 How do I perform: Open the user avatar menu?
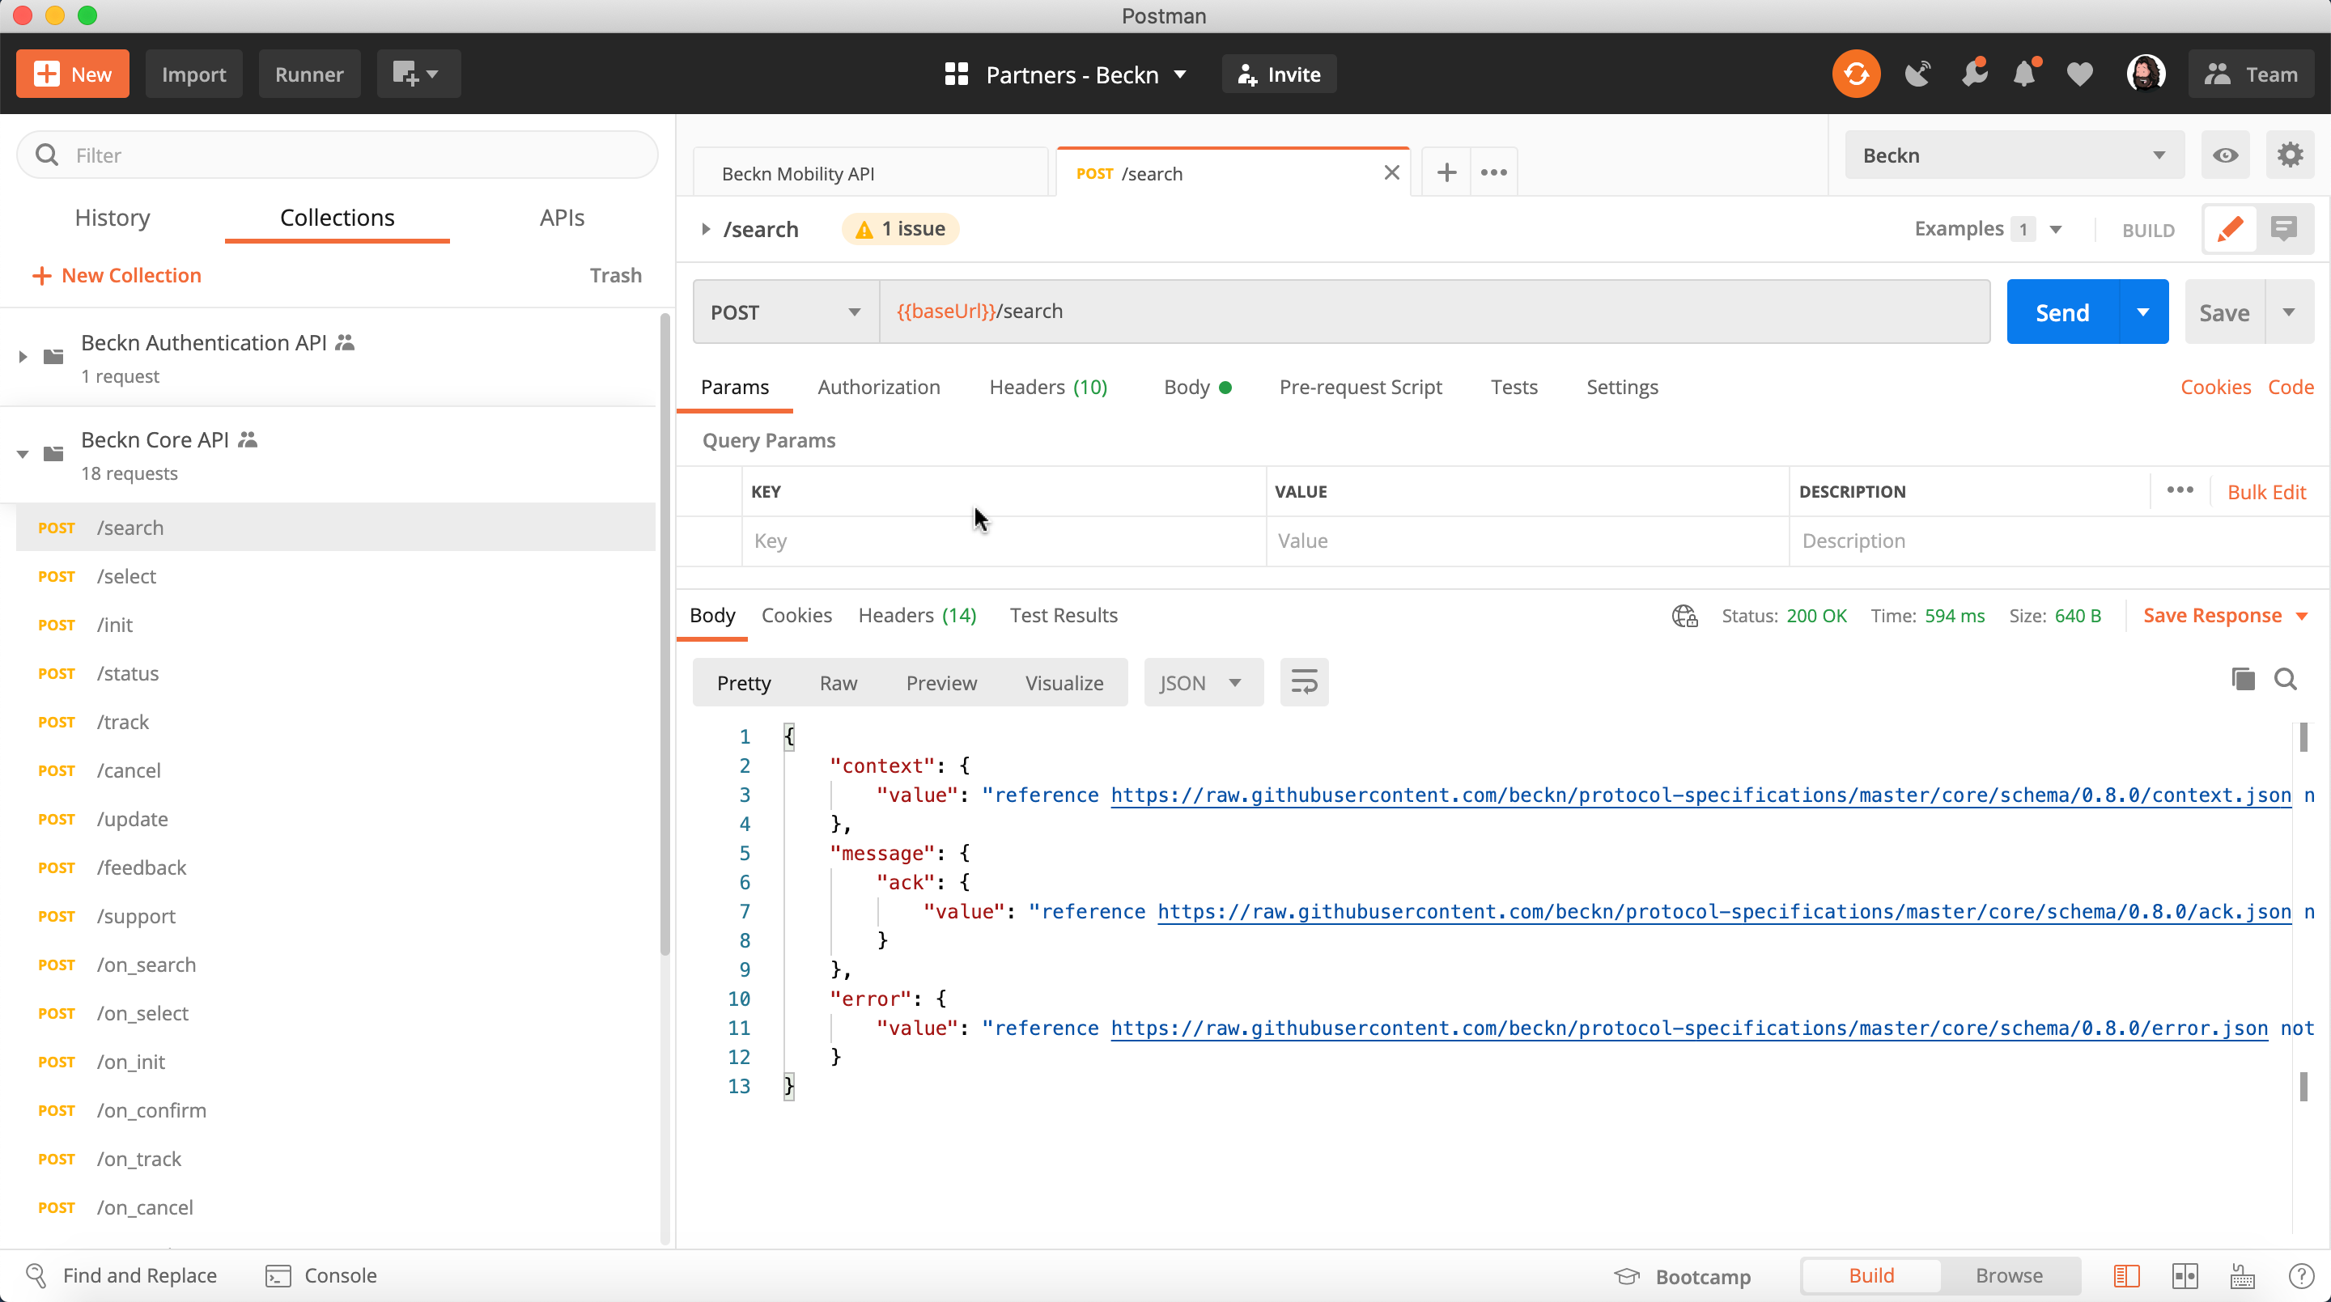[2146, 74]
